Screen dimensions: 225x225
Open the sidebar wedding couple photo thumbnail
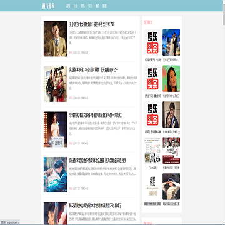tap(171, 42)
